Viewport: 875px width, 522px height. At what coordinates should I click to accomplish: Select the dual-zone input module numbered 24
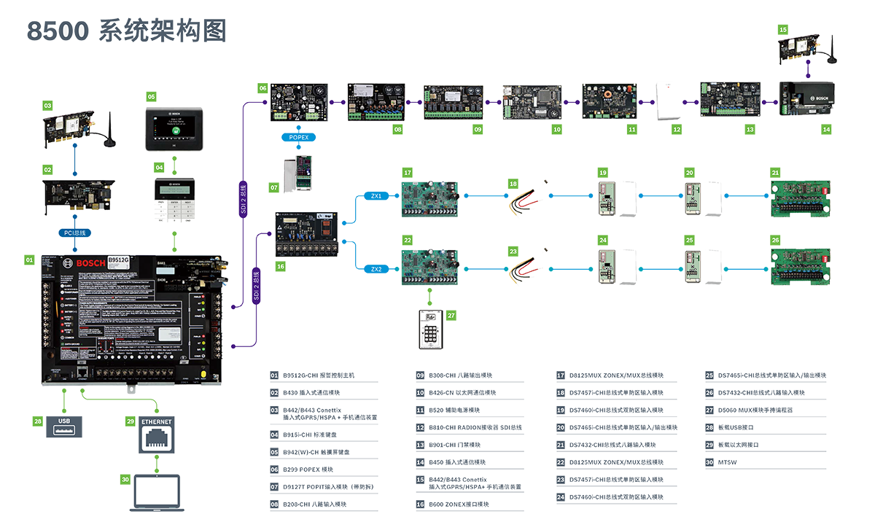pyautogui.click(x=617, y=268)
